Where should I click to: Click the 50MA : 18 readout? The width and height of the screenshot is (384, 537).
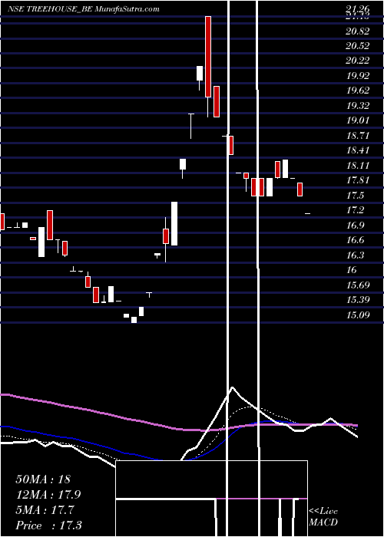(x=43, y=479)
